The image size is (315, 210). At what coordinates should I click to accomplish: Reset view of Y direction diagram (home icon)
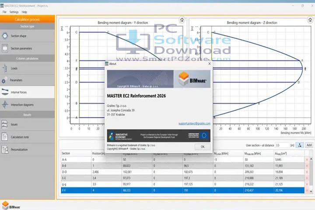(x=182, y=20)
